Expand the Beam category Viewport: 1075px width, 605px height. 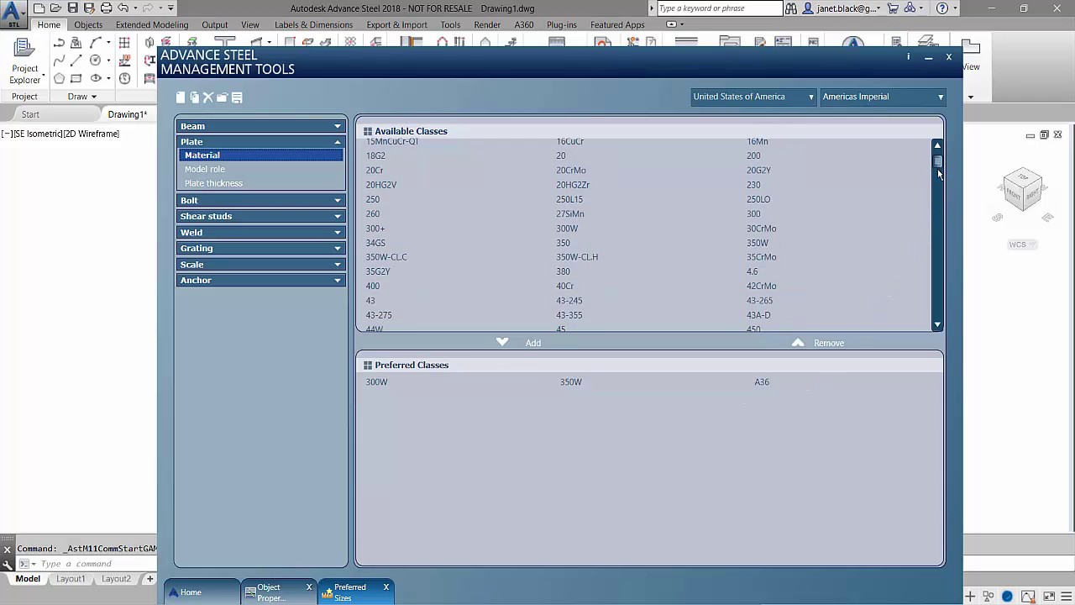[x=260, y=126]
